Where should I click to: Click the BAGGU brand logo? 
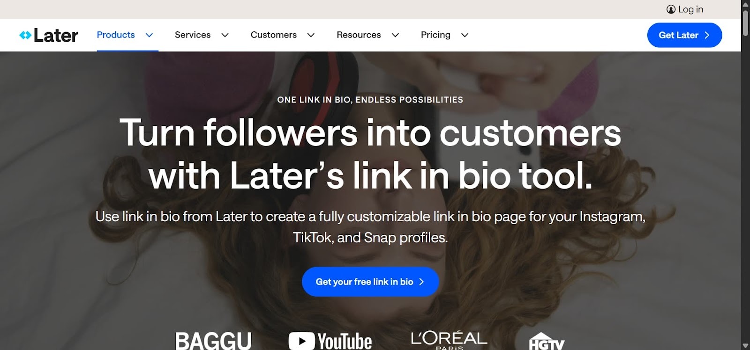point(213,341)
